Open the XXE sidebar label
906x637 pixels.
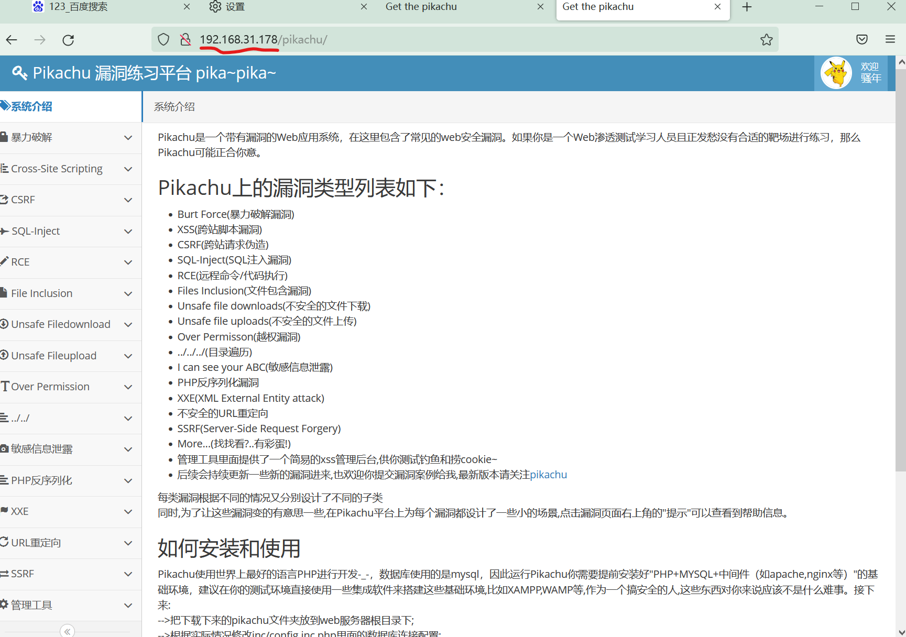coord(20,511)
